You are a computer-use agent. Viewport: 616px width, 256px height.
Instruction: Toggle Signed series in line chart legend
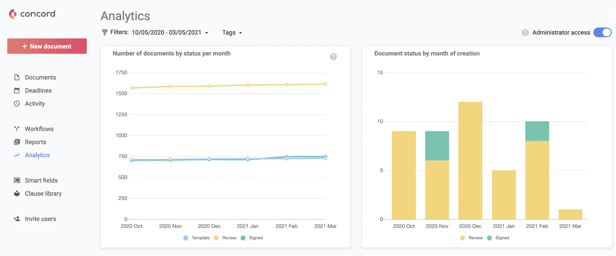pos(252,238)
